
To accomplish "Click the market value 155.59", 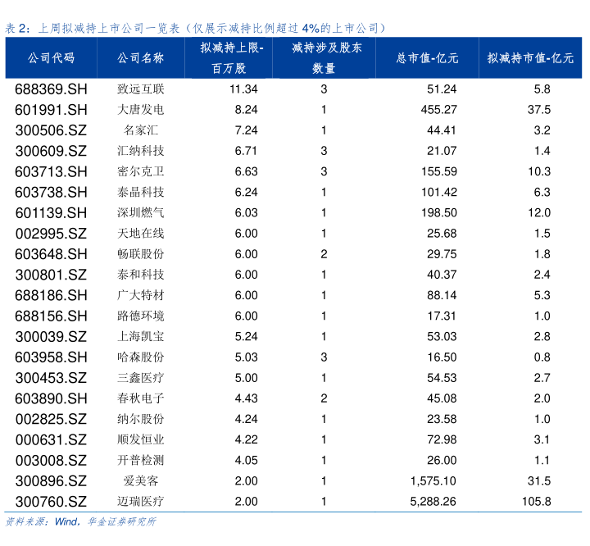I will (438, 171).
